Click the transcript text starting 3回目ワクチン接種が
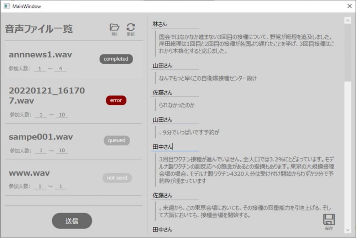Image resolution: width=356 pixels, height=238 pixels. click(247, 170)
